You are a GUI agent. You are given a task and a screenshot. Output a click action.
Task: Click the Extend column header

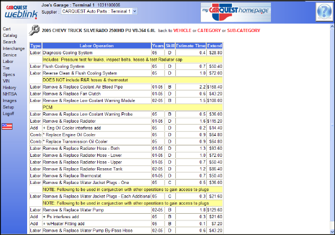(x=214, y=46)
